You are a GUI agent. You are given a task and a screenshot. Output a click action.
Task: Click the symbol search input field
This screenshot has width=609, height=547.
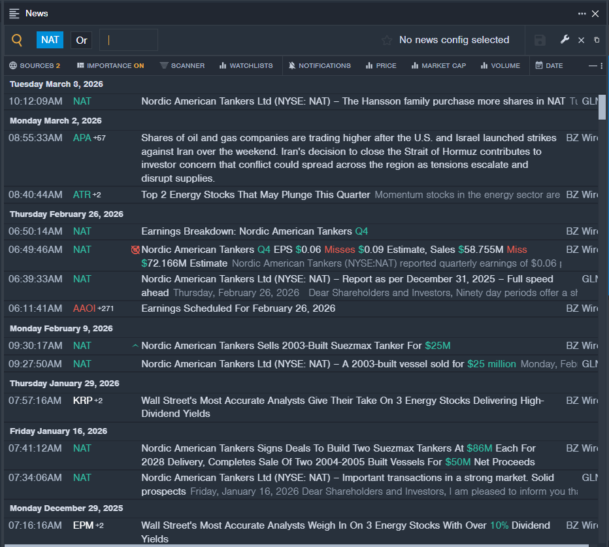129,40
